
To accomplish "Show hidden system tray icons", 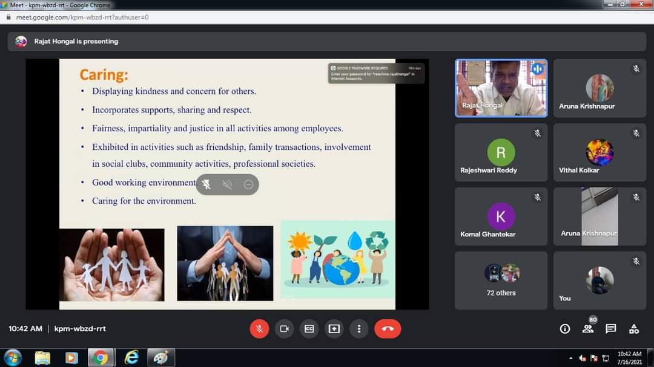I will coord(570,357).
